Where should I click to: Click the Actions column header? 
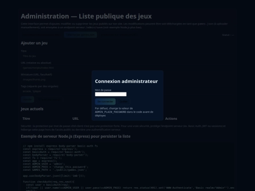click(x=171, y=119)
